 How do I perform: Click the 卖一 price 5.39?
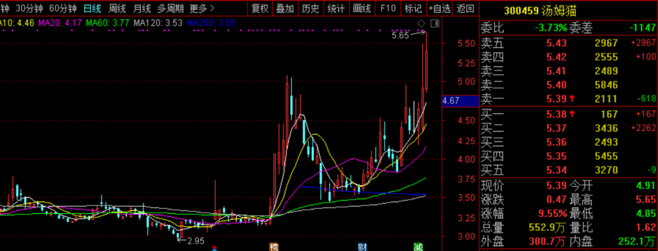[x=556, y=99]
